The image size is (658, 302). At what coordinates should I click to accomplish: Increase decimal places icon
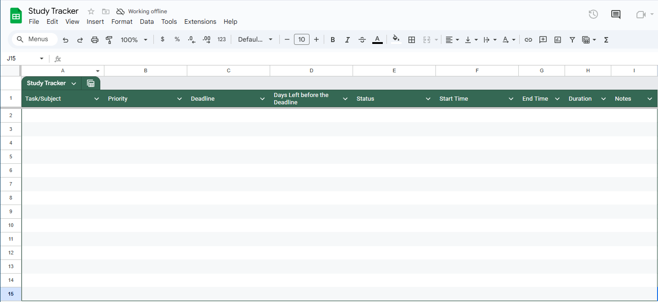point(207,39)
